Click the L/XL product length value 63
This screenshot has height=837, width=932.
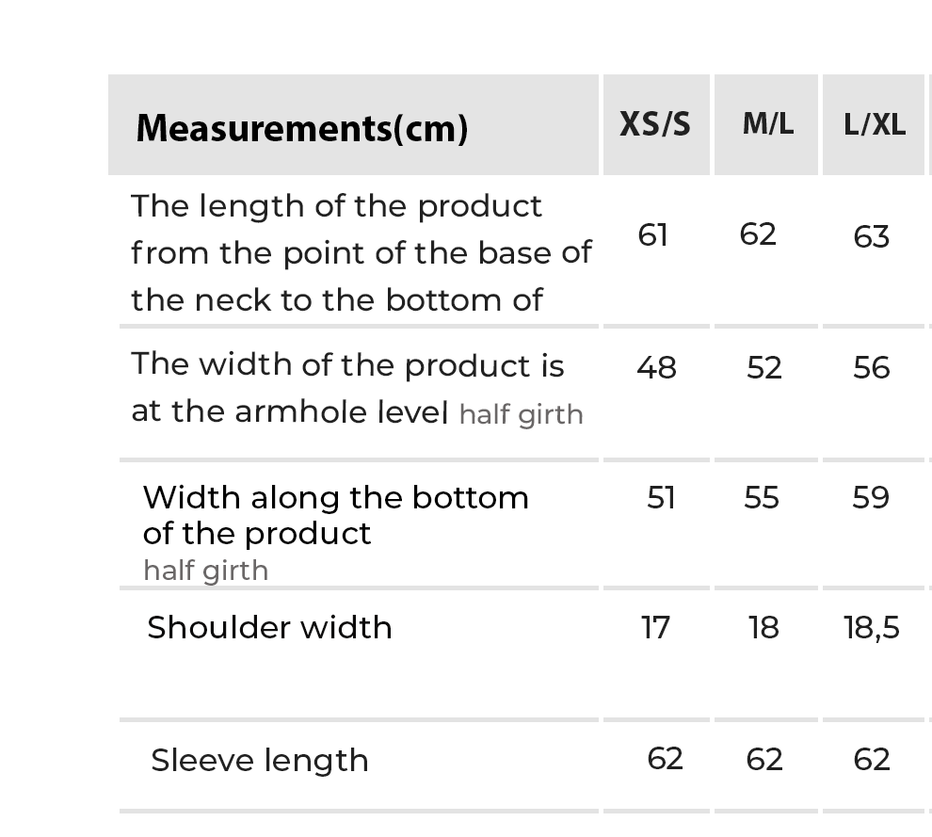[x=871, y=236]
